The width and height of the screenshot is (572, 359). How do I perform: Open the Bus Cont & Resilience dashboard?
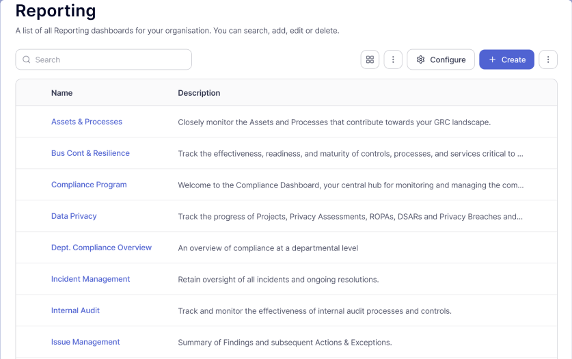coord(90,153)
